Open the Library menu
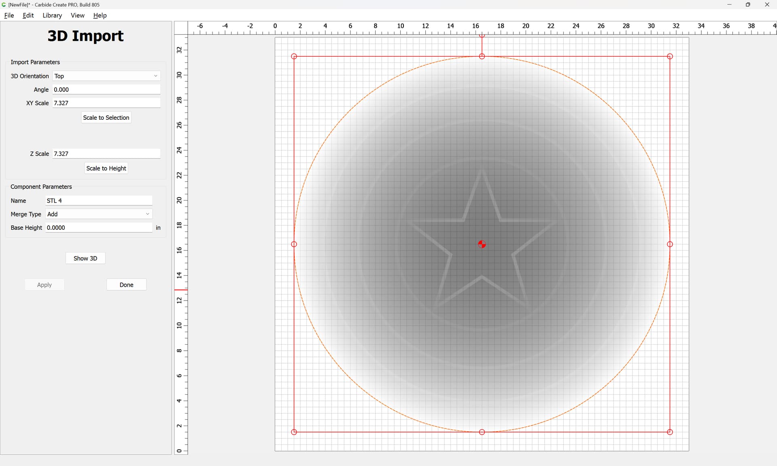 click(x=52, y=15)
